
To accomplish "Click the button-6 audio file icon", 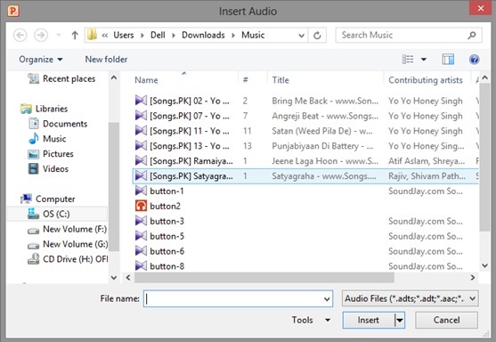I will pos(141,251).
